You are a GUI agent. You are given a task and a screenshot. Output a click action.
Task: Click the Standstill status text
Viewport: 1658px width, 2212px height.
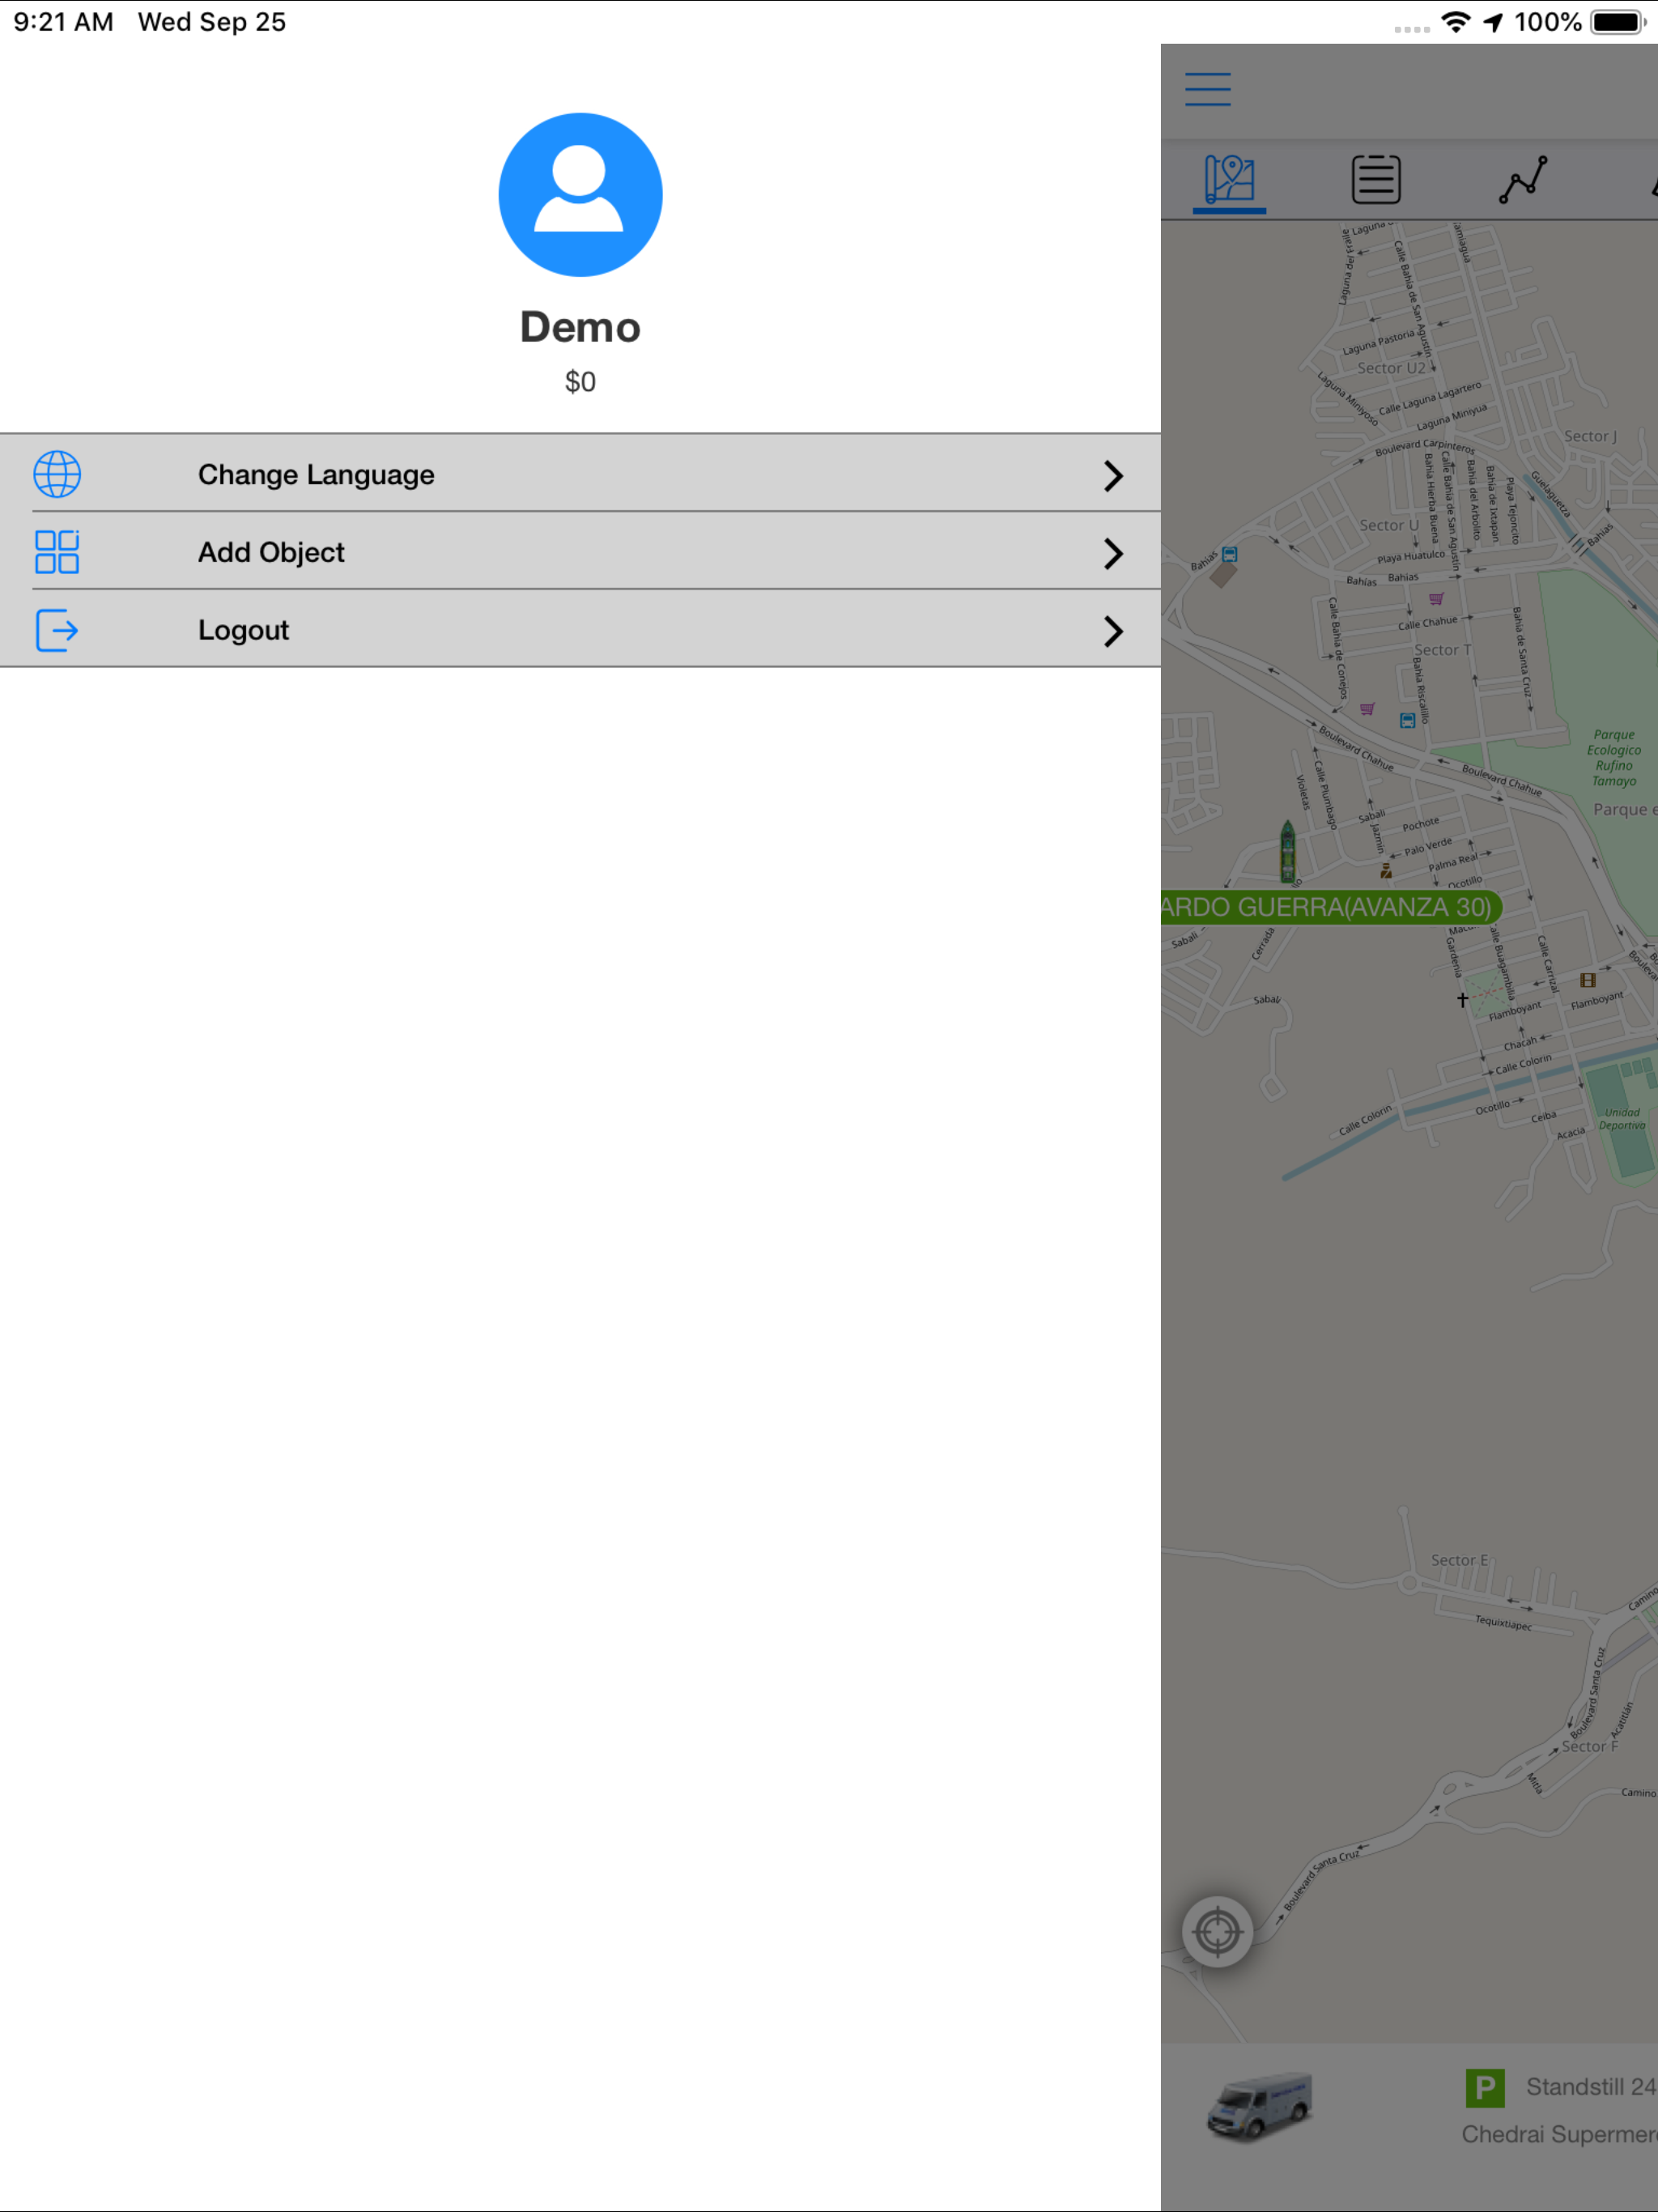(x=1590, y=2087)
